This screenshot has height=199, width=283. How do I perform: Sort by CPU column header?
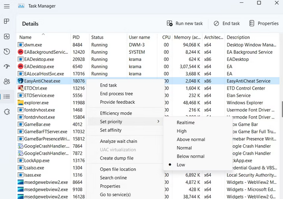pos(166,37)
